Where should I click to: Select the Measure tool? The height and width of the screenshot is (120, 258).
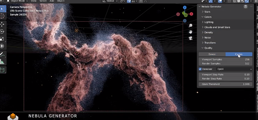pyautogui.click(x=2, y=62)
